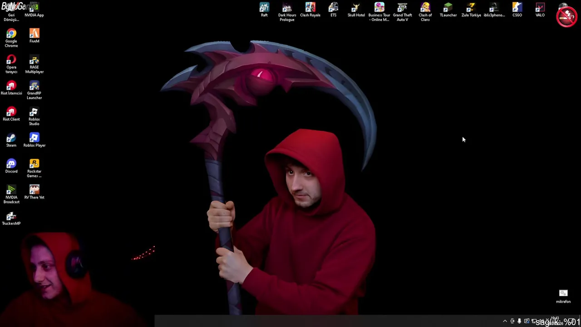Click the Skull Hotel game icon
The width and height of the screenshot is (581, 327).
click(x=356, y=10)
